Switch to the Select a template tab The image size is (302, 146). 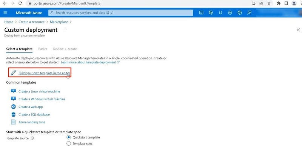[19, 49]
